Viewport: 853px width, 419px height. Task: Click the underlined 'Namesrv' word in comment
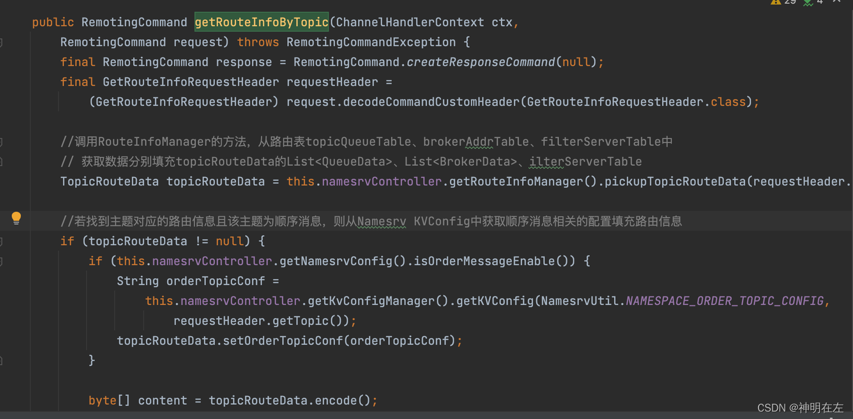(382, 221)
